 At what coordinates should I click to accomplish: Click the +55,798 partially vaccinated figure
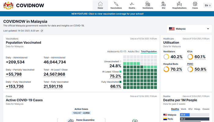[x=14, y=74]
